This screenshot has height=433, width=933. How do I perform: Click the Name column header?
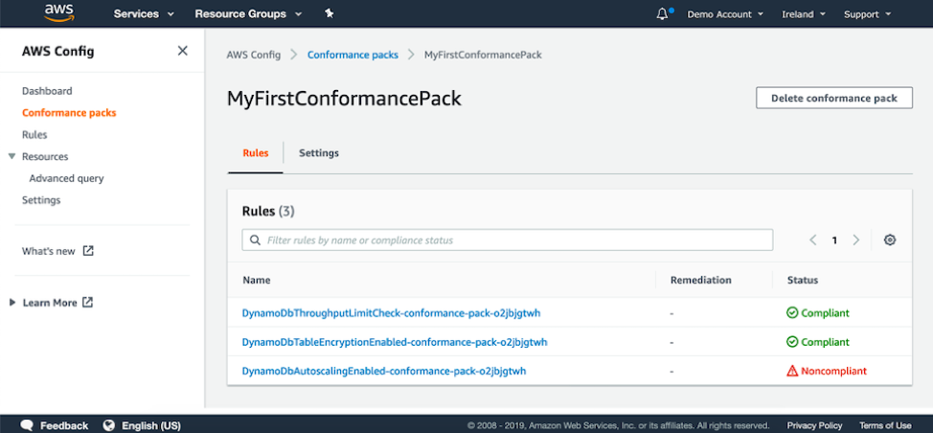[257, 280]
